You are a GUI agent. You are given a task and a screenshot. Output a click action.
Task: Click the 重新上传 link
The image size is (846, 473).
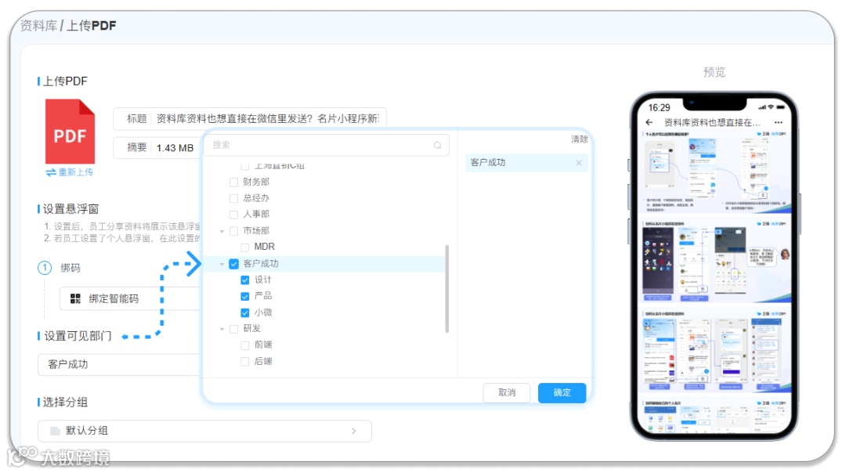75,172
